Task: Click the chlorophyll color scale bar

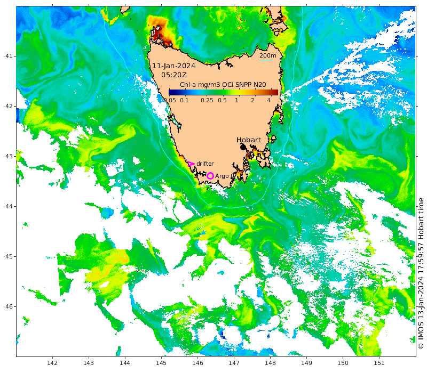Action: pyautogui.click(x=223, y=92)
